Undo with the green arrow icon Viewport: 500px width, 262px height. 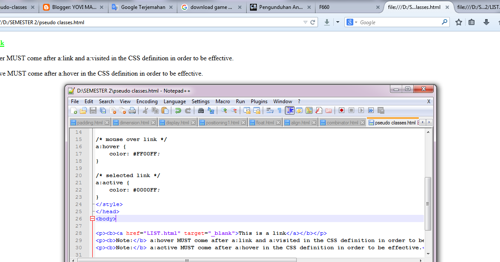pos(178,110)
